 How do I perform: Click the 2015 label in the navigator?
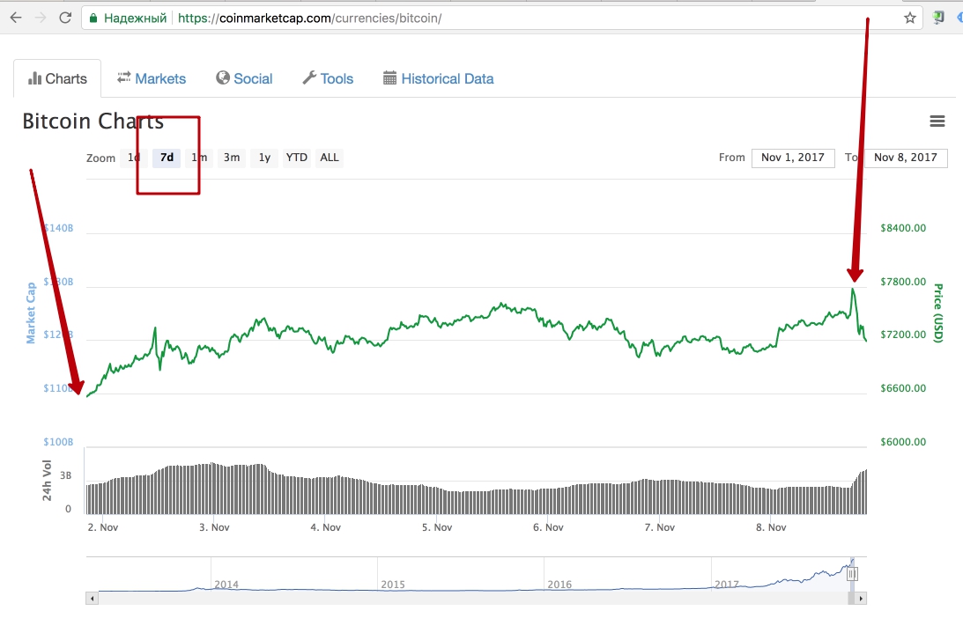tap(393, 585)
